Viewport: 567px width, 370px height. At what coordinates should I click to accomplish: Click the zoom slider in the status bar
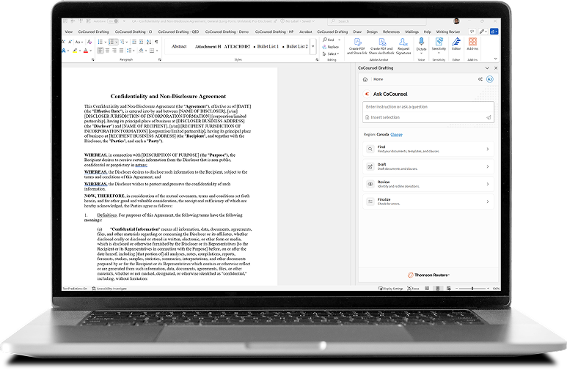point(472,289)
